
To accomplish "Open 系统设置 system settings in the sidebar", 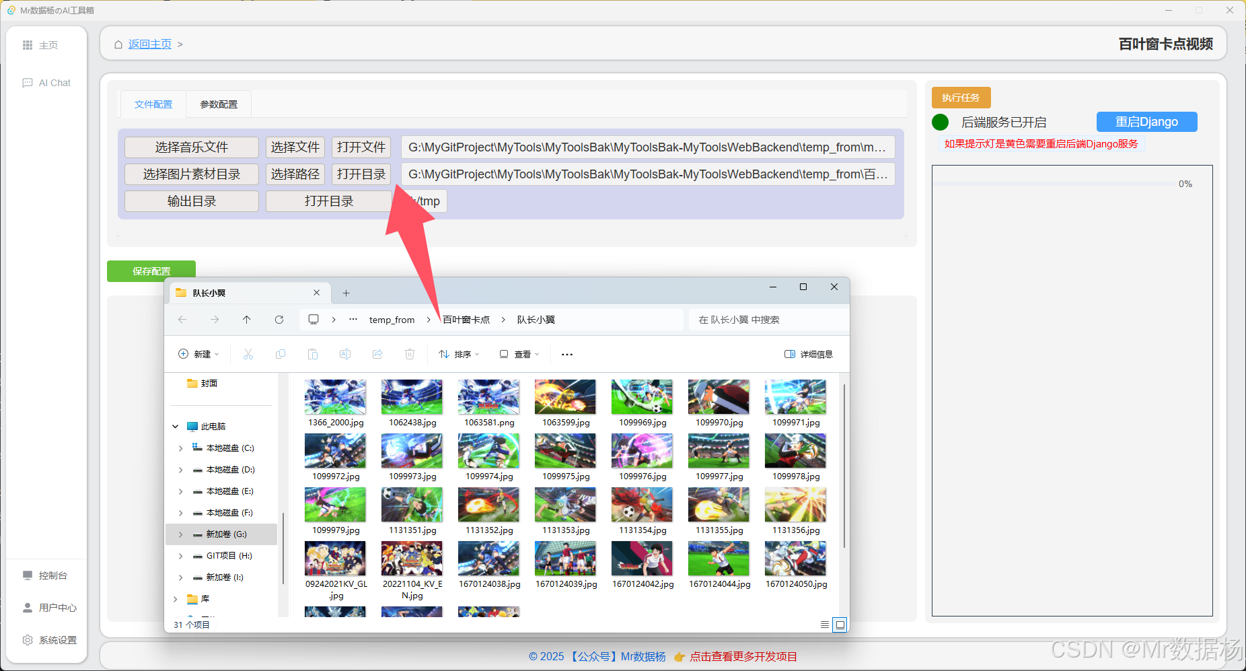I will click(x=50, y=640).
